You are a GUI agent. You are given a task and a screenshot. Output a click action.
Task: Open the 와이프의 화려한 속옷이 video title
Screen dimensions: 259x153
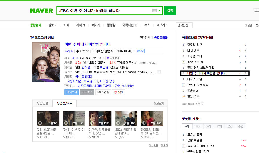(x=151, y=131)
